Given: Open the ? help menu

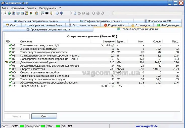Looking at the screenshot, I should [x=60, y=8].
